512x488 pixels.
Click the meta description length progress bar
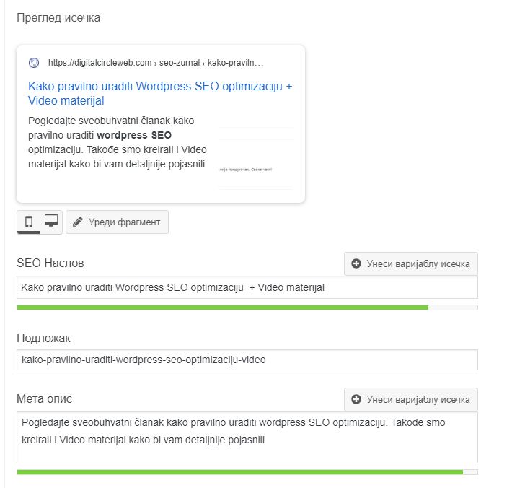[247, 472]
